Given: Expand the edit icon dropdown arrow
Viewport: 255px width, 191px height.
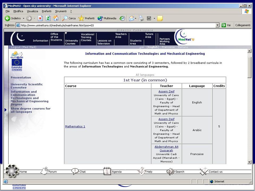Looking at the screenshot, I should [154, 18].
